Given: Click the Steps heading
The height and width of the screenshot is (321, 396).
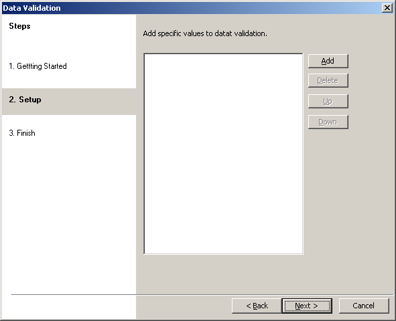Looking at the screenshot, I should click(x=19, y=26).
